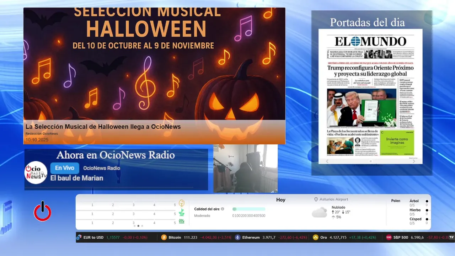The height and width of the screenshot is (256, 455).
Task: Click the Asturias Airport location pin
Action: (x=316, y=199)
